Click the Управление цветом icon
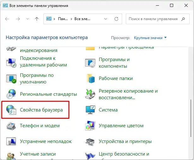The width and height of the screenshot is (194, 160). [90, 126]
